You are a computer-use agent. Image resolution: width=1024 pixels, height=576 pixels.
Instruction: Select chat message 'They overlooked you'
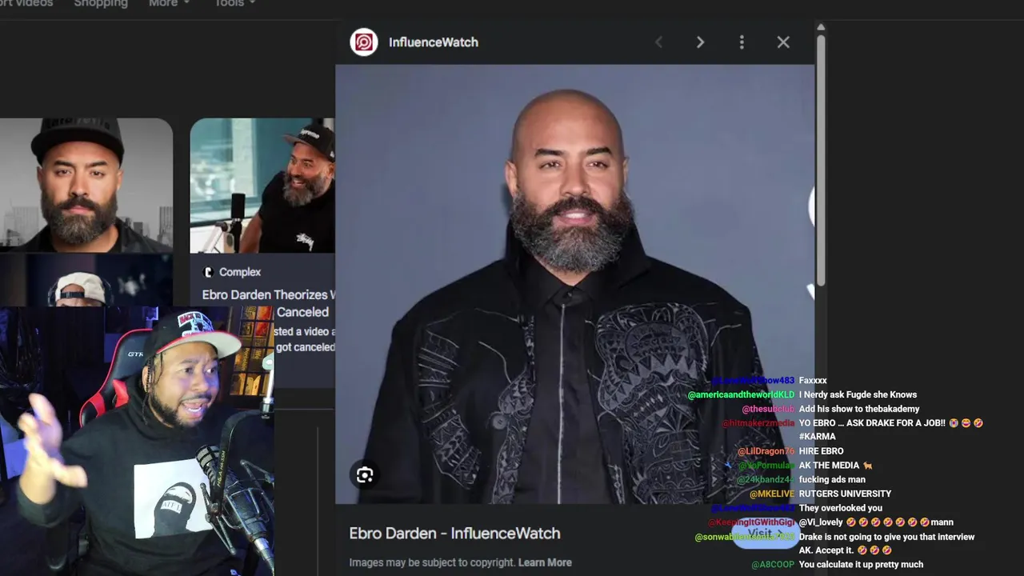pyautogui.click(x=840, y=508)
